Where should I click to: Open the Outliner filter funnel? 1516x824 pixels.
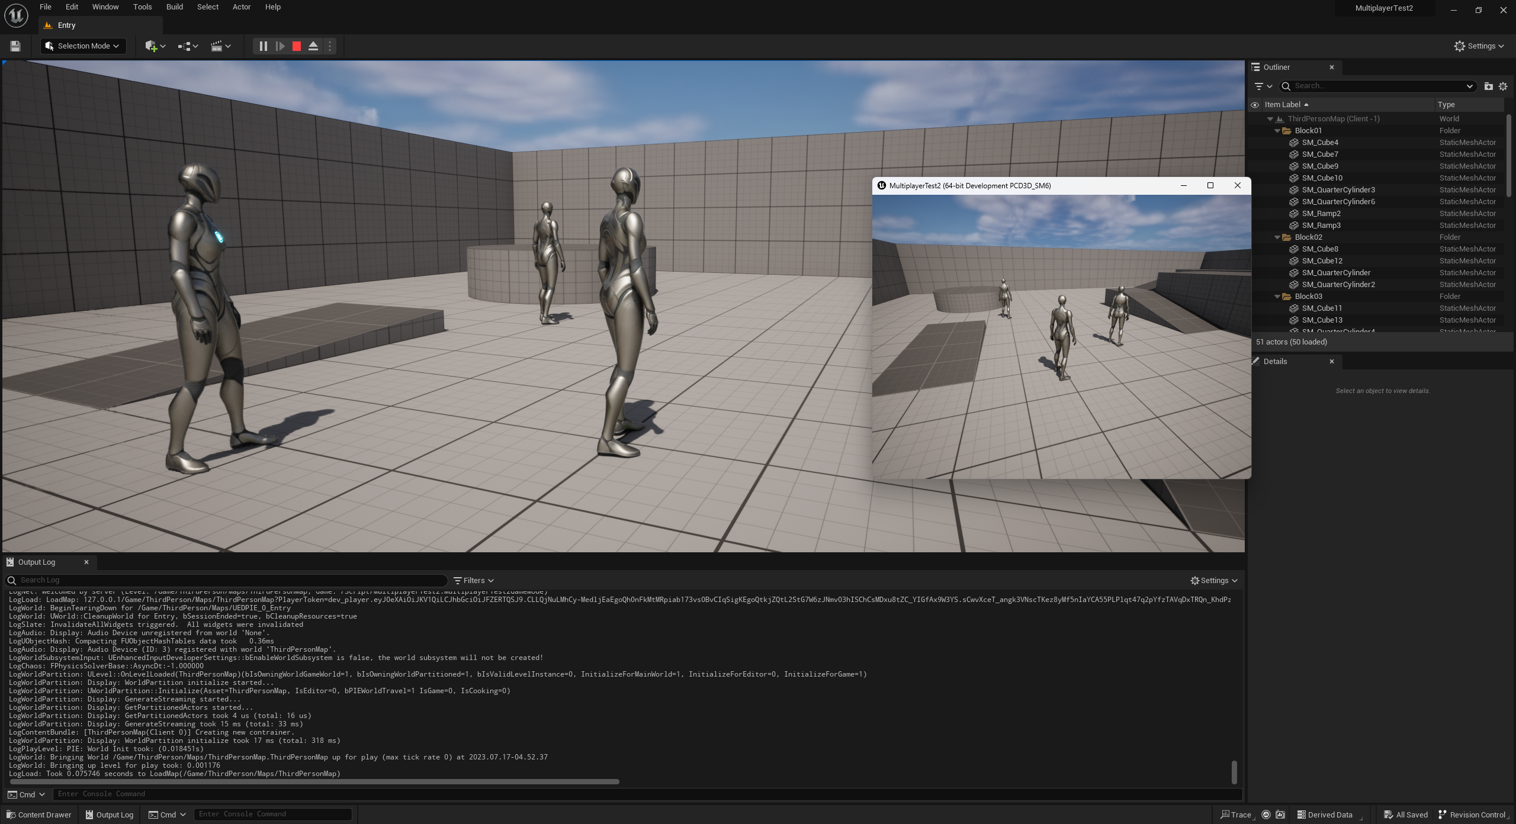tap(1260, 86)
